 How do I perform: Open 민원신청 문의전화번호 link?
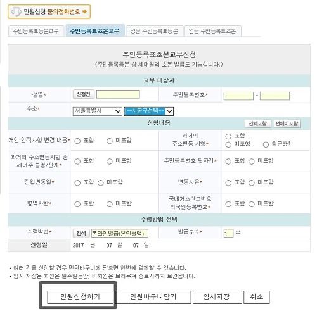click(x=49, y=11)
